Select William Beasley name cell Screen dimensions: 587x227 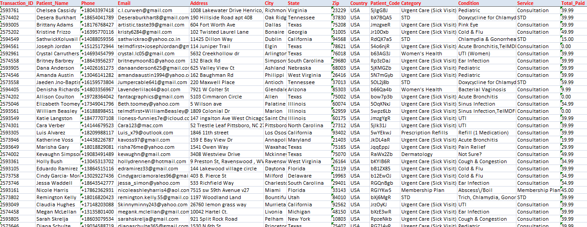pyautogui.click(x=58, y=111)
